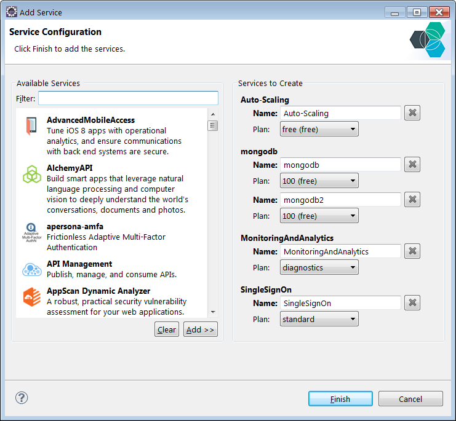Click the services list scrollbar thumb
Screen dimensions: 456x421
[x=212, y=125]
